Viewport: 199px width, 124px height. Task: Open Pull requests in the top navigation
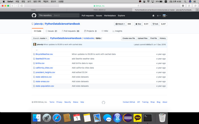point(88,15)
